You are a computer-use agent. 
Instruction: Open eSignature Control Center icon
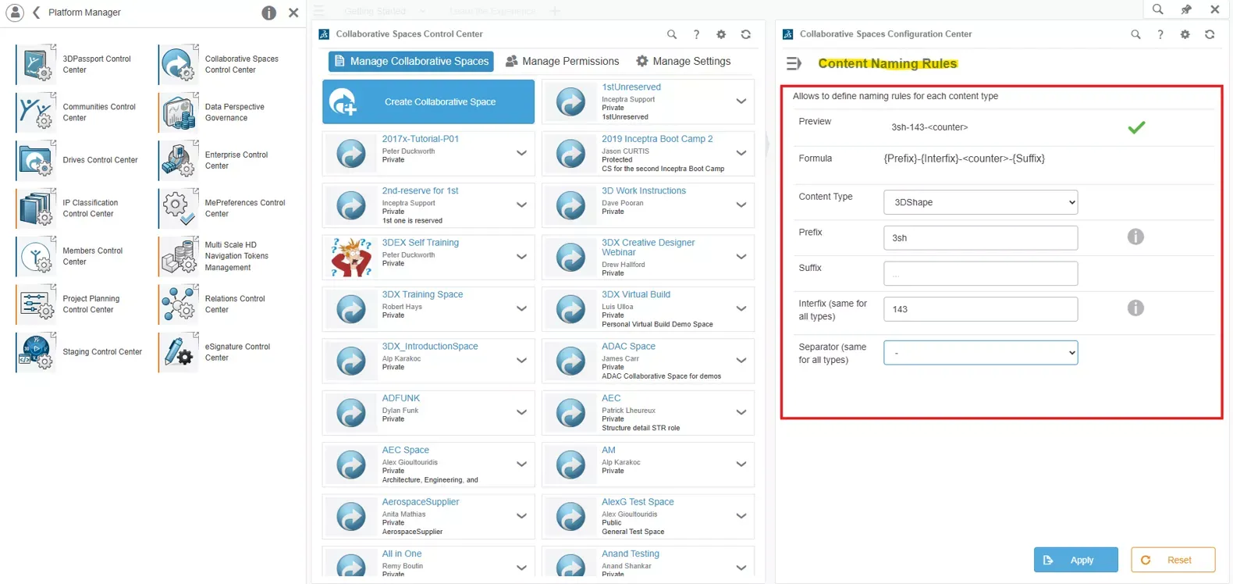(179, 351)
